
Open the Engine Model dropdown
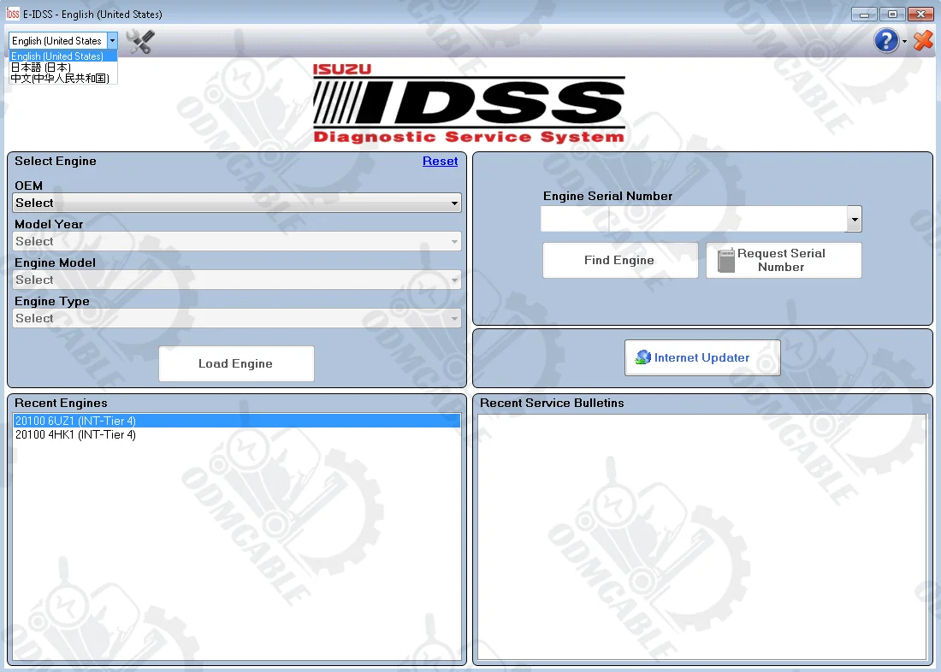pos(453,280)
